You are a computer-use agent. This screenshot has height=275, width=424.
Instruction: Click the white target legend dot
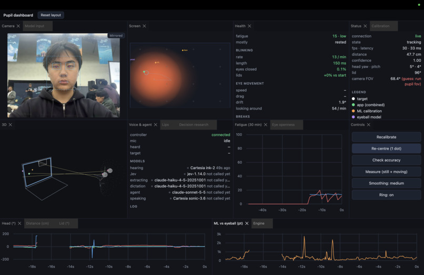pos(353,99)
